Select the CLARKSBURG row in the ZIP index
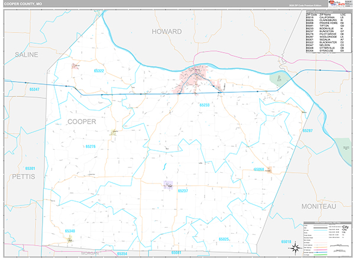This screenshot has height=258, width=355. point(325,20)
